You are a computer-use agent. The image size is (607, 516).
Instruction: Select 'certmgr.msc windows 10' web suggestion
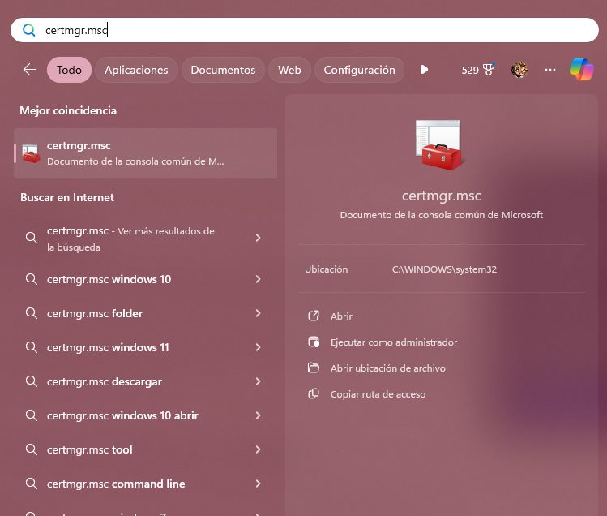tap(146, 279)
